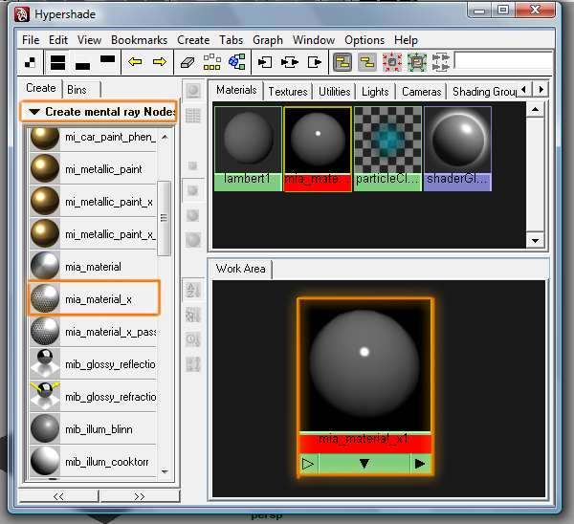Expand selected containers green arrows icon
Viewport: 574px width, 524px height.
coord(417,62)
